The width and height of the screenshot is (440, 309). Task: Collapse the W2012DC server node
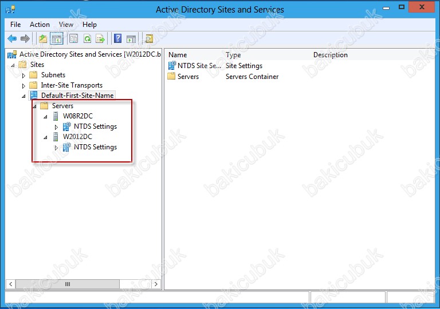click(x=45, y=137)
